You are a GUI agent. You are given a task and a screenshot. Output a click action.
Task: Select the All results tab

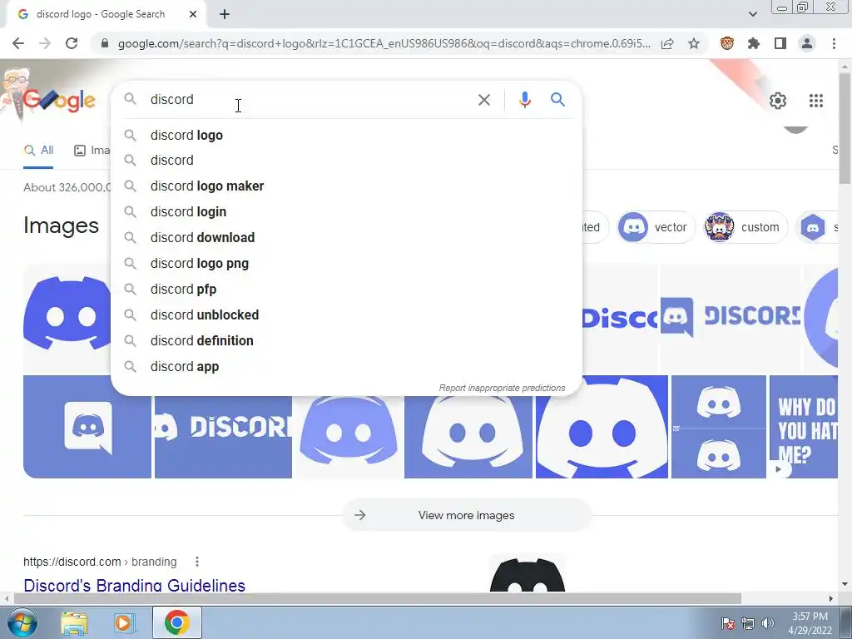[38, 151]
